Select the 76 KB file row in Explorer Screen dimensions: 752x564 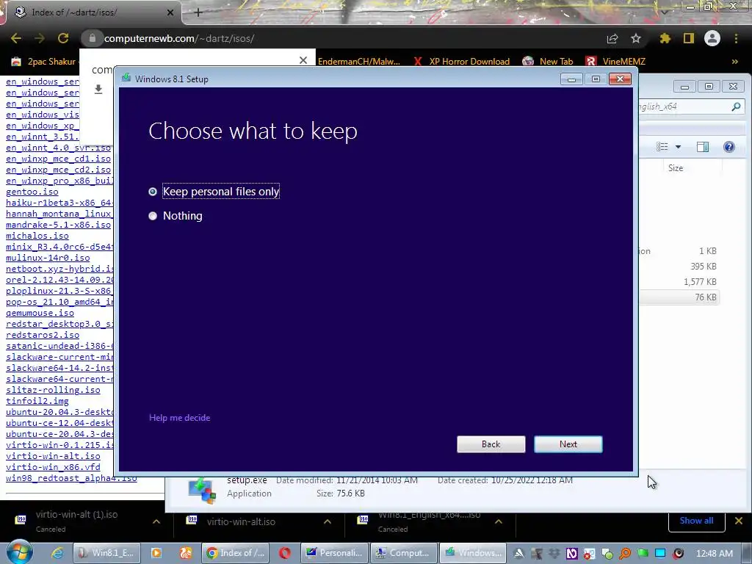(679, 297)
